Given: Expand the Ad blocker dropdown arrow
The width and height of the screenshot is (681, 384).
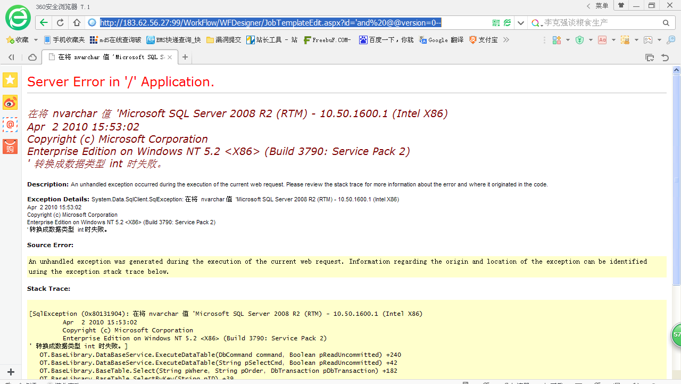Looking at the screenshot, I should pos(613,40).
